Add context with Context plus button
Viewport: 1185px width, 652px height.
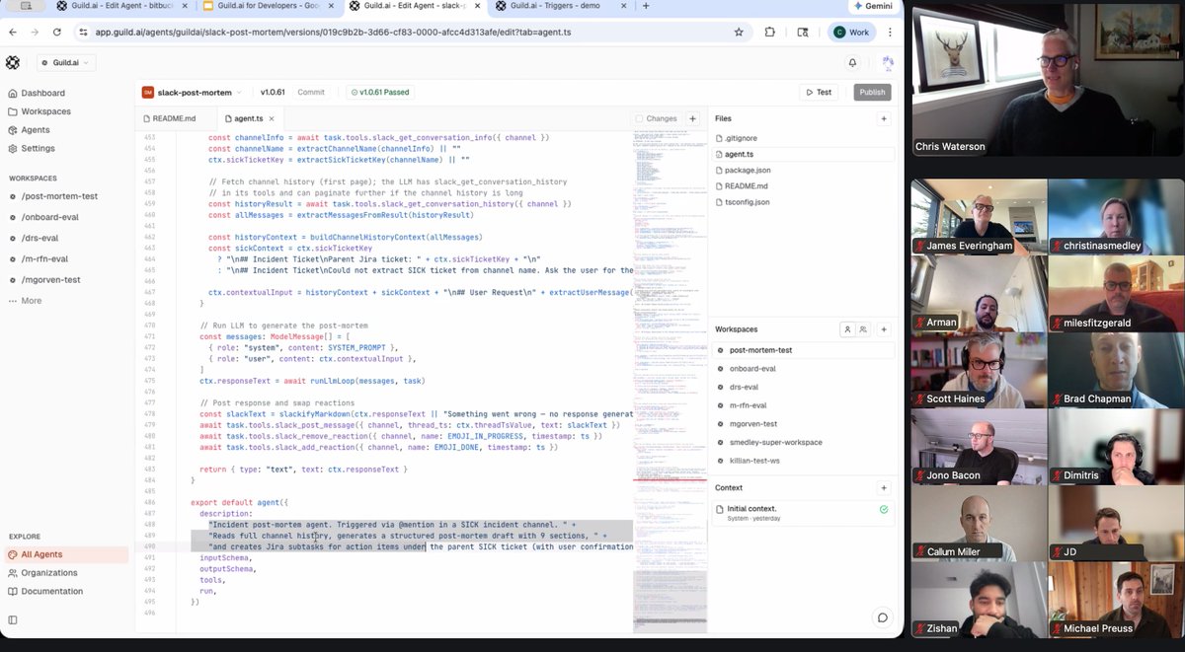[x=884, y=487]
